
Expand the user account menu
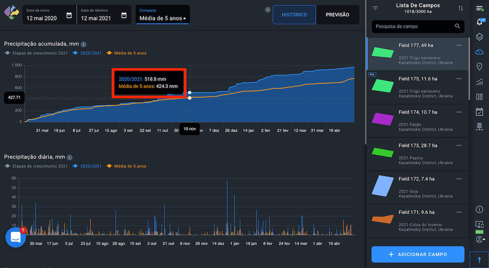coord(479,239)
